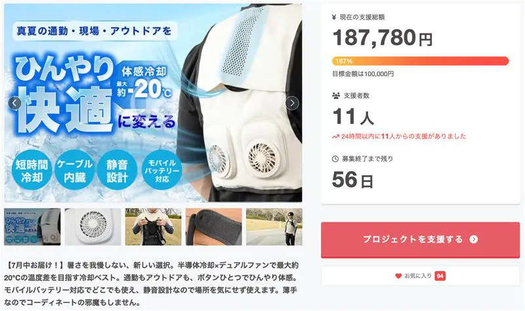This screenshot has width=525, height=311.
Task: Click the yen icon beside total amount
Action: pyautogui.click(x=334, y=18)
